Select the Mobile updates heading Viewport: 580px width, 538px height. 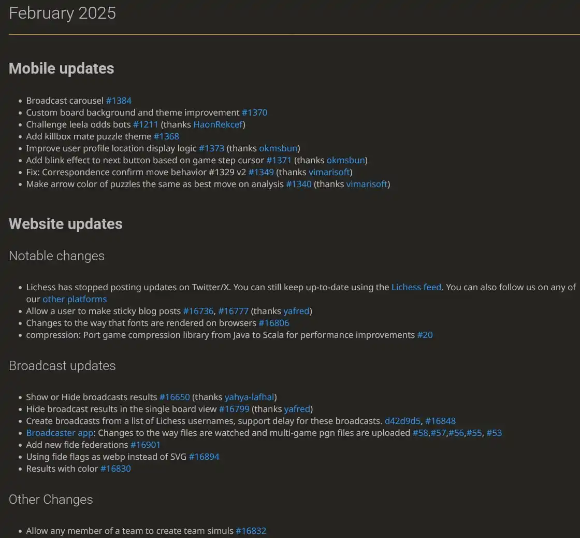click(x=62, y=68)
